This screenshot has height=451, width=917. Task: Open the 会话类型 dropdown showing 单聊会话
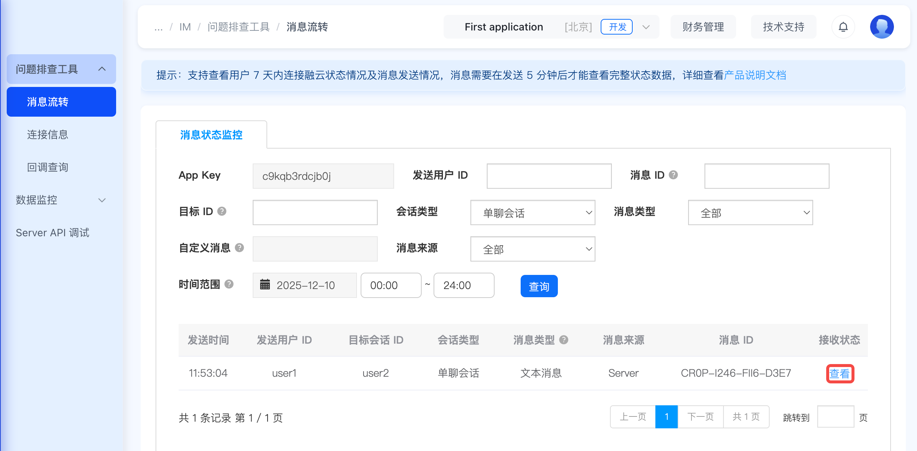pos(533,212)
